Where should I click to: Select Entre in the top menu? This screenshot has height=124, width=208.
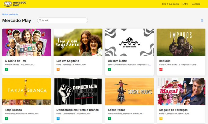pyautogui.click(x=185, y=4)
